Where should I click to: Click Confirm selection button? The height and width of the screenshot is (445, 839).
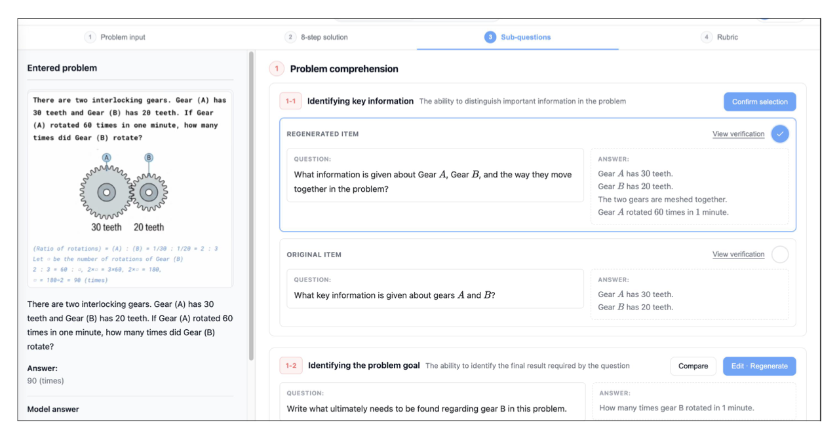[x=760, y=101]
